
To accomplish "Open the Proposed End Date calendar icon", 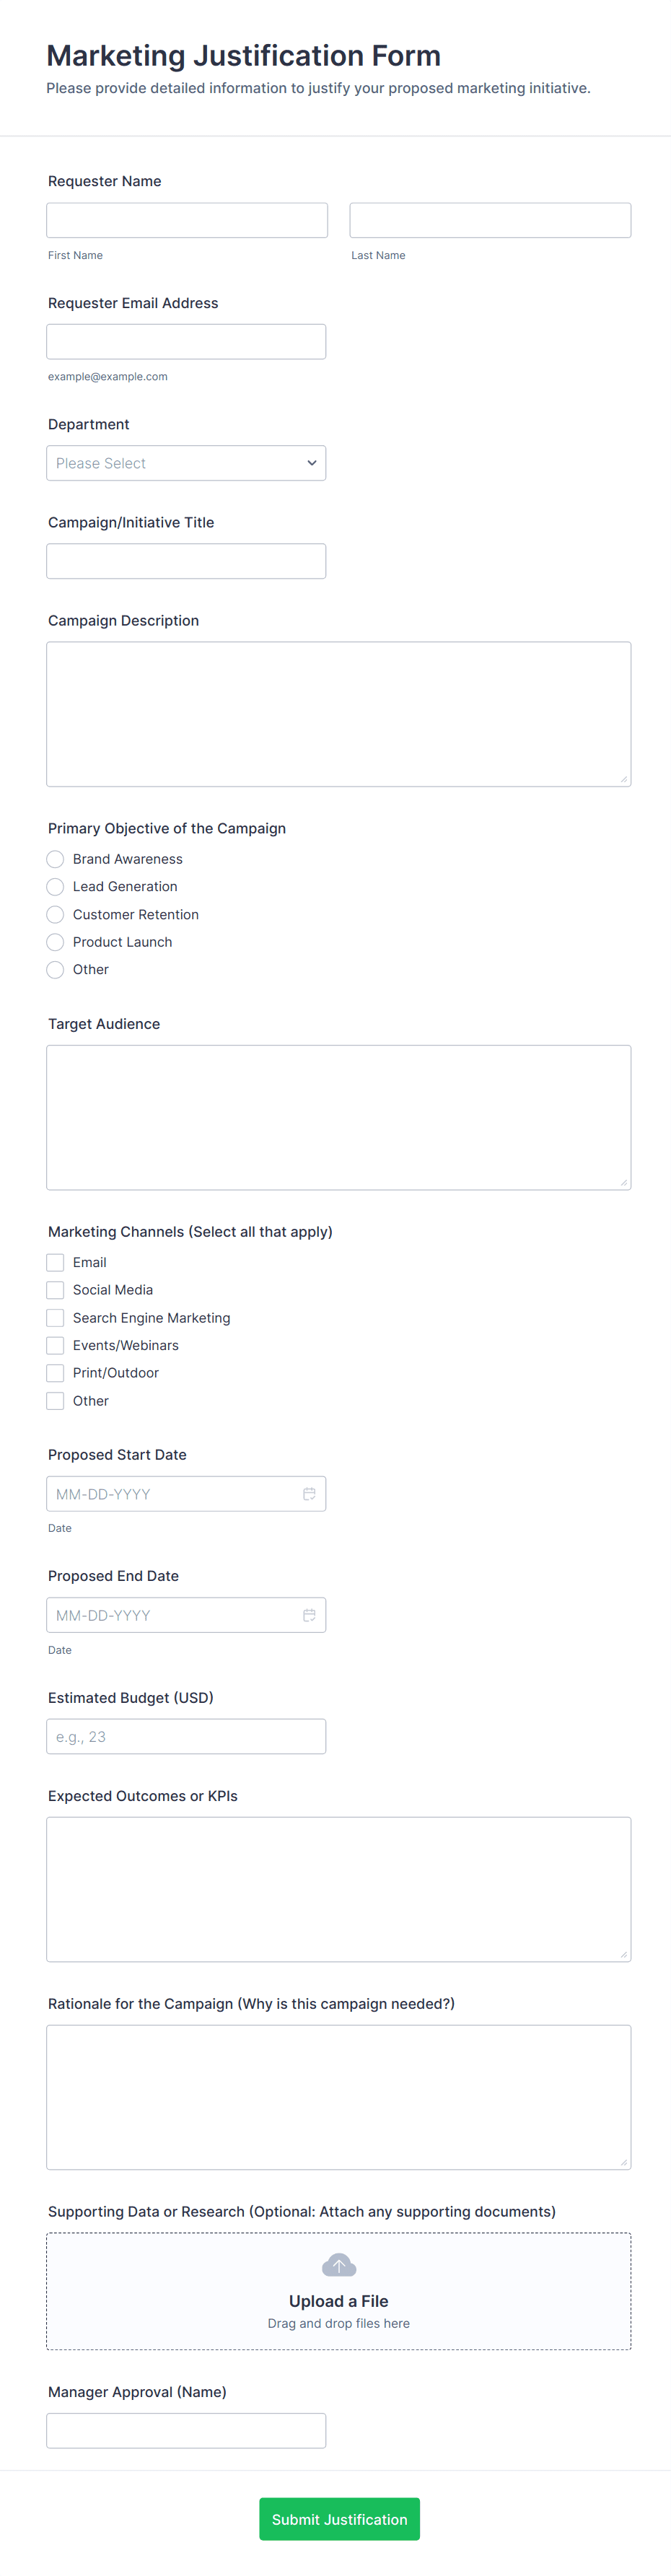I will (x=309, y=1614).
